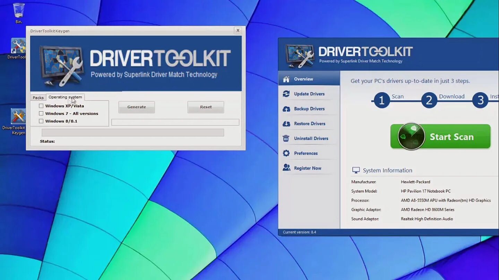Click step 2 Download circle
The image size is (499, 280).
point(429,100)
